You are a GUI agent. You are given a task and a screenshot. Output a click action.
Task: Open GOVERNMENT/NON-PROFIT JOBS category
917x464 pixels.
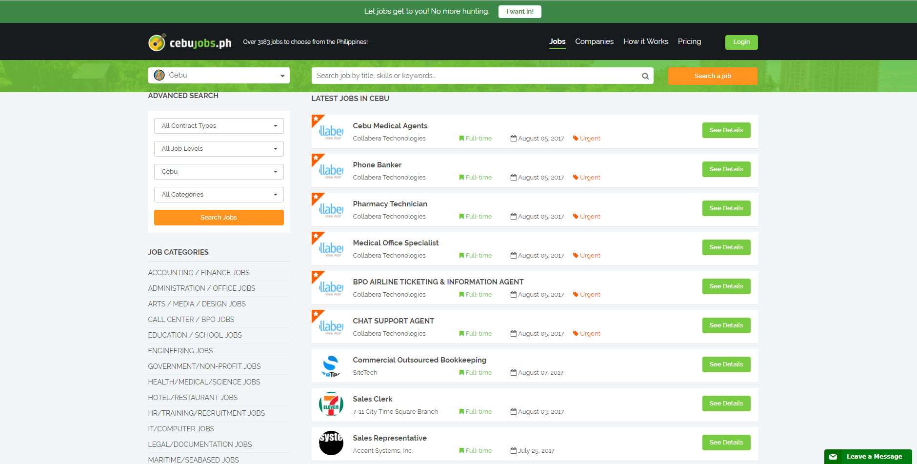tap(204, 366)
